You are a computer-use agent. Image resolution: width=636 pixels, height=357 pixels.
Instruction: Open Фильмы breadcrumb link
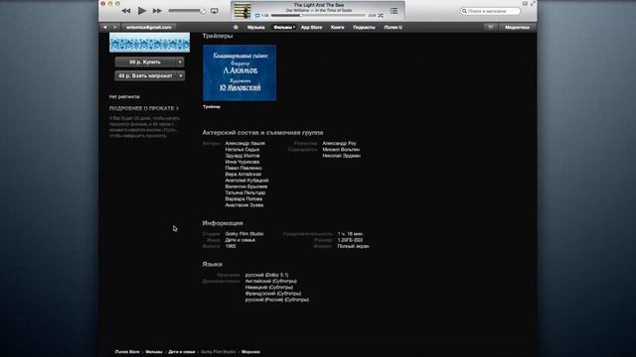point(154,352)
